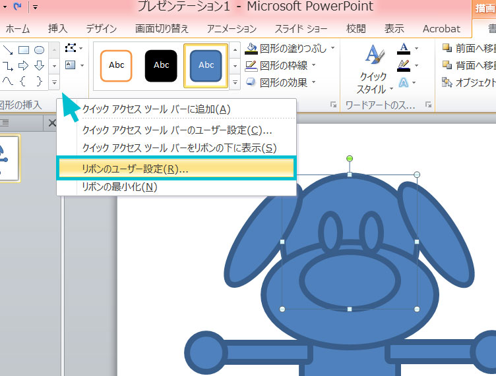Open 図形の効果 dropdown arrow
The image size is (496, 376).
click(x=313, y=82)
